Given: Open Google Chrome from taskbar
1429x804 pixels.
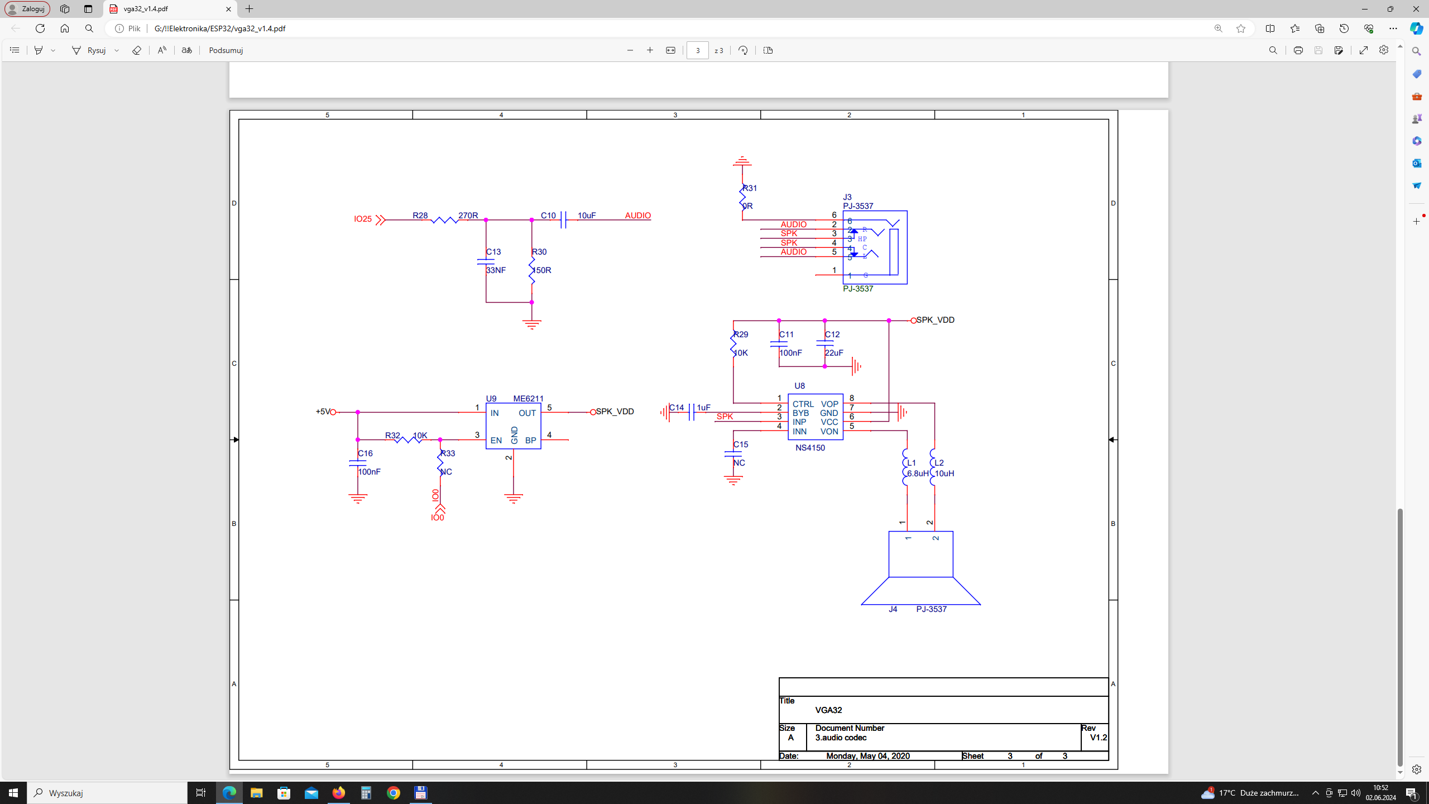Looking at the screenshot, I should [x=394, y=793].
